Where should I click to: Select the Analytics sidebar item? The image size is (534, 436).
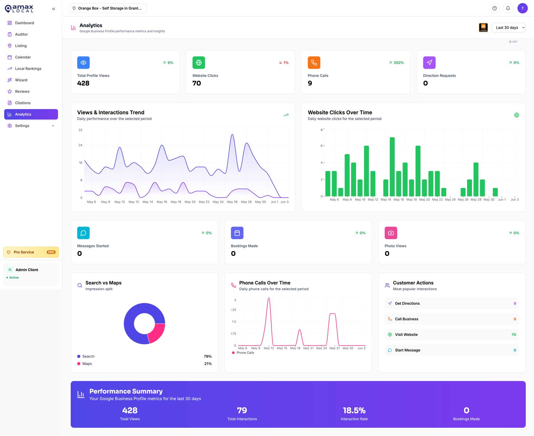coord(31,114)
